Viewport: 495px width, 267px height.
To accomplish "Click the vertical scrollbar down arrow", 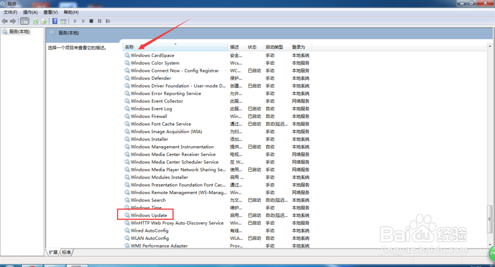I will tap(490, 245).
